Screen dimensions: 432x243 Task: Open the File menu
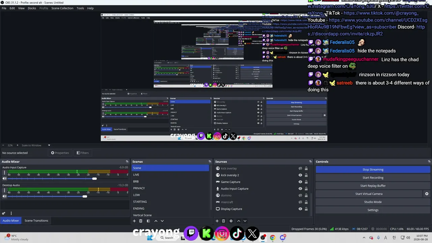(x=4, y=8)
